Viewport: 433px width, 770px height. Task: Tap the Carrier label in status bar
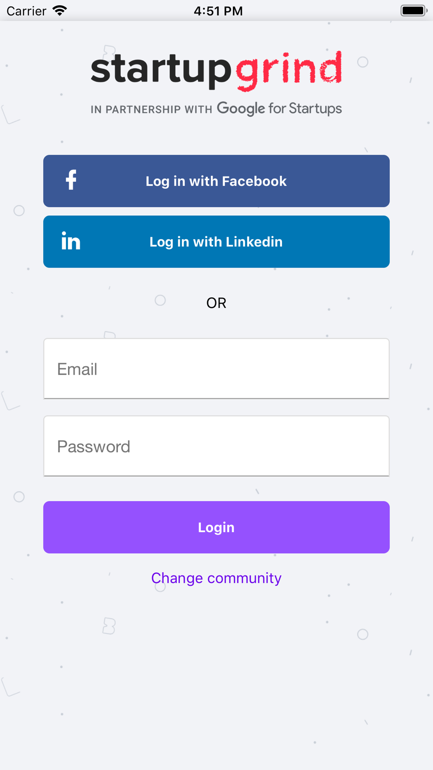click(x=26, y=11)
